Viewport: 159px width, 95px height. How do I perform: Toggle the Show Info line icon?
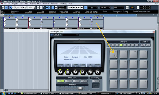tap(6, 8)
